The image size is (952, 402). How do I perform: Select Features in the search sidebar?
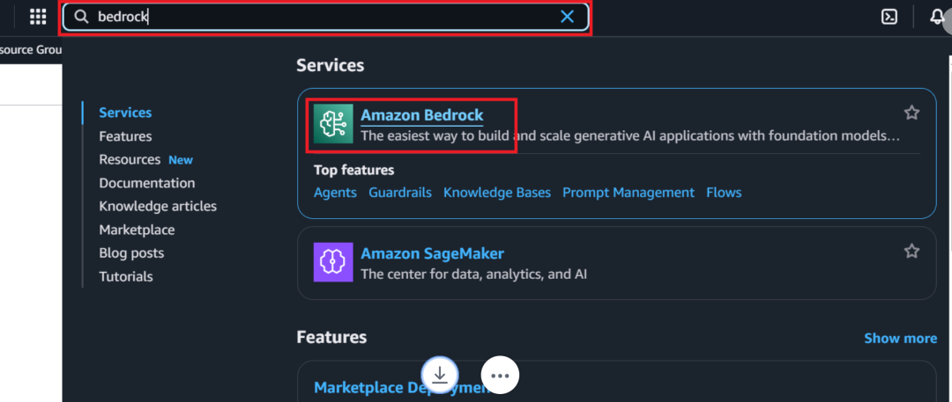(x=125, y=136)
